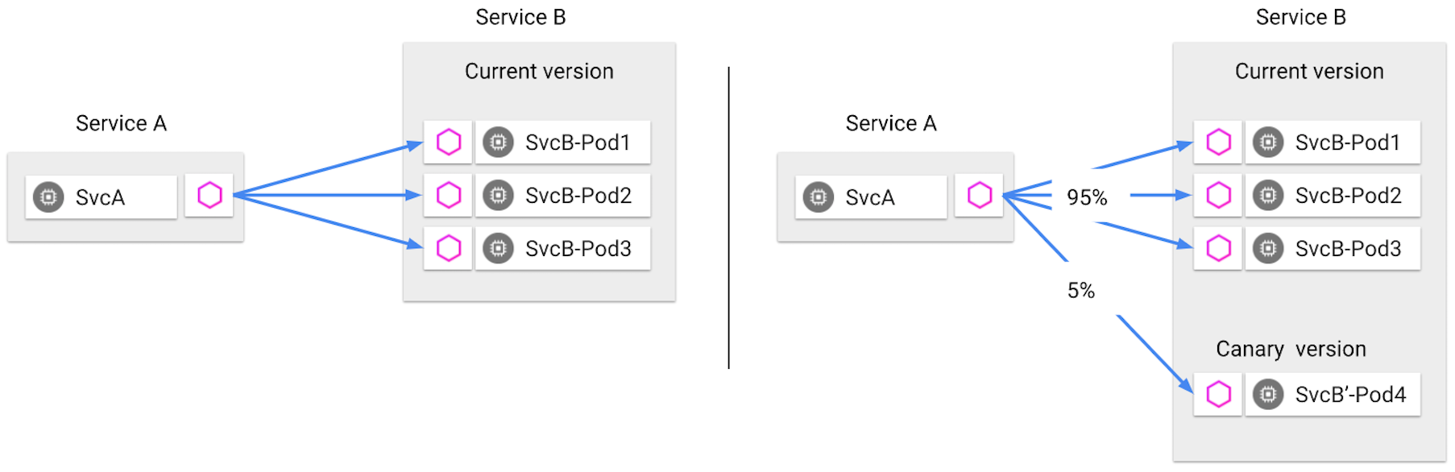This screenshot has height=472, width=1455.
Task: Click SvcA's pink hexagon proxy in left diagram
Action: [x=209, y=195]
